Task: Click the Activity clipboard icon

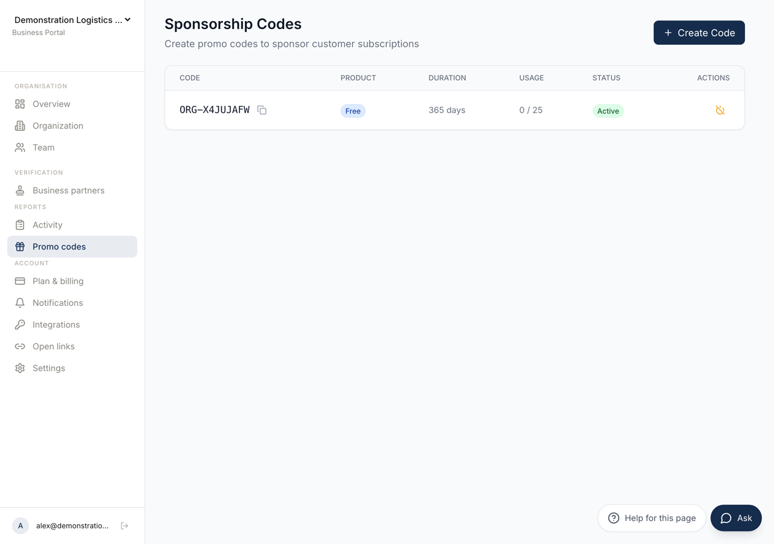Action: coord(20,225)
